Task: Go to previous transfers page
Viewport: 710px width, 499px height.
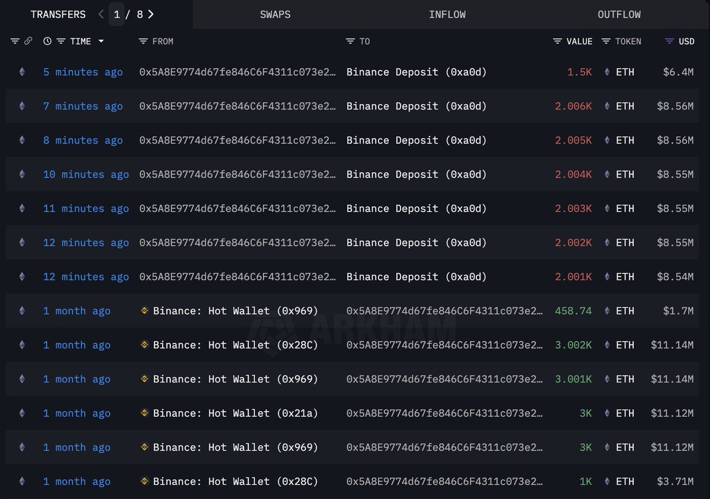Action: click(x=102, y=14)
